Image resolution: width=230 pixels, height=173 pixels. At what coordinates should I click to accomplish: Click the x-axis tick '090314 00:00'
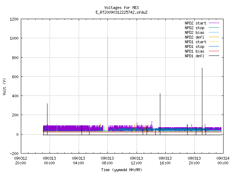223,161
